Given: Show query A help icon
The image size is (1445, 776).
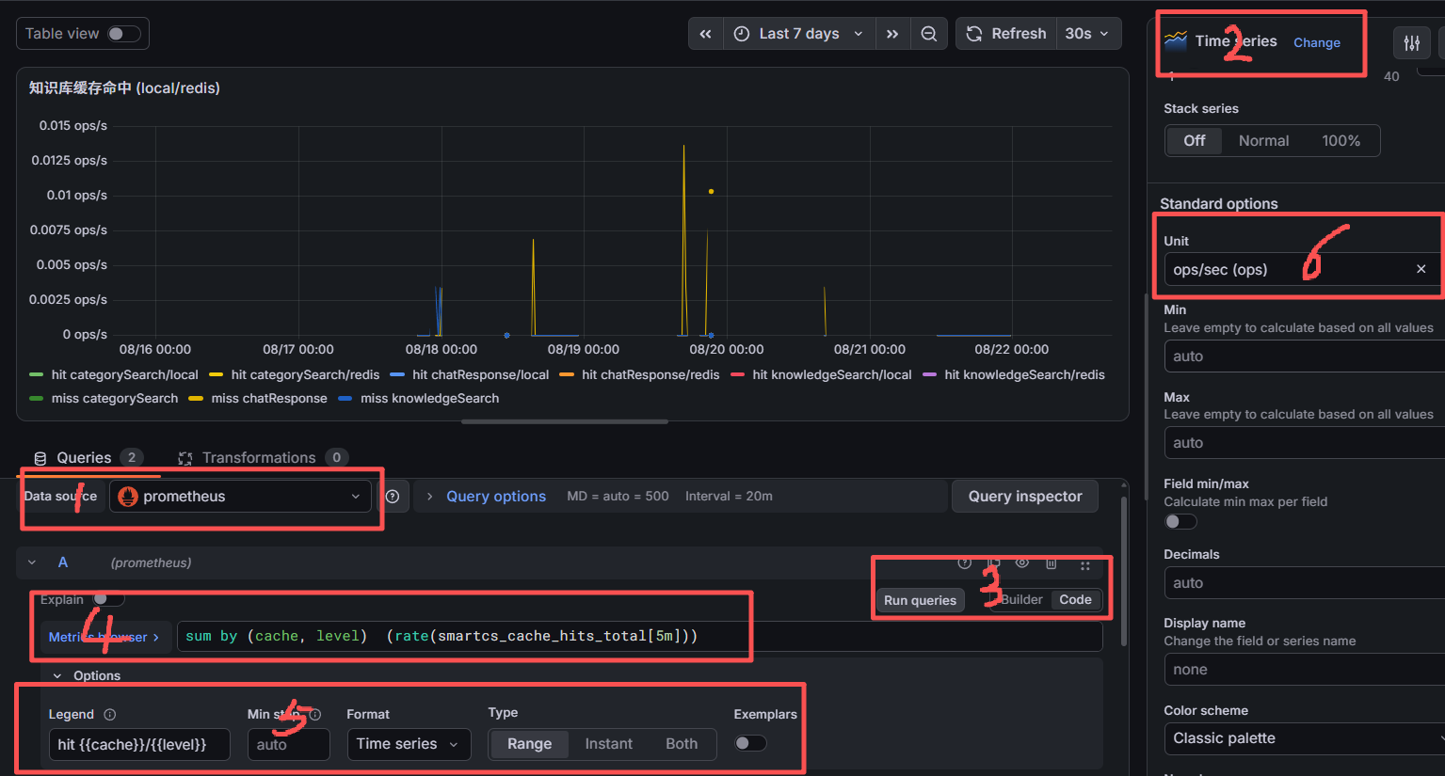Looking at the screenshot, I should click(964, 563).
